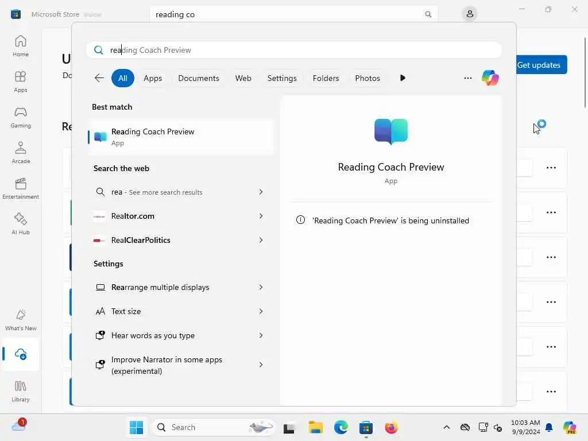This screenshot has width=588, height=441.
Task: Switch to the Documents filter tab
Action: tap(198, 78)
